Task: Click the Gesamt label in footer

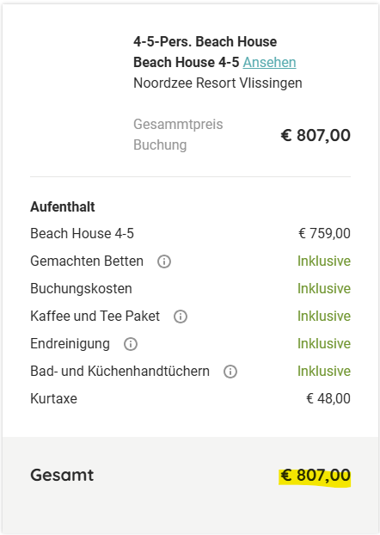Action: pos(62,475)
